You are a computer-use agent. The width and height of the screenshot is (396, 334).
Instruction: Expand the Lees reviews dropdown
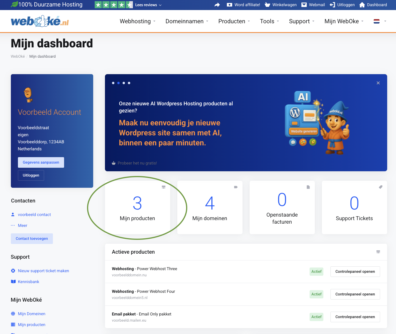tap(148, 5)
